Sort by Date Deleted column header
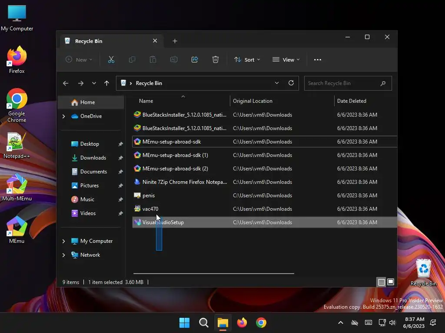The height and width of the screenshot is (333, 445). click(x=365, y=101)
